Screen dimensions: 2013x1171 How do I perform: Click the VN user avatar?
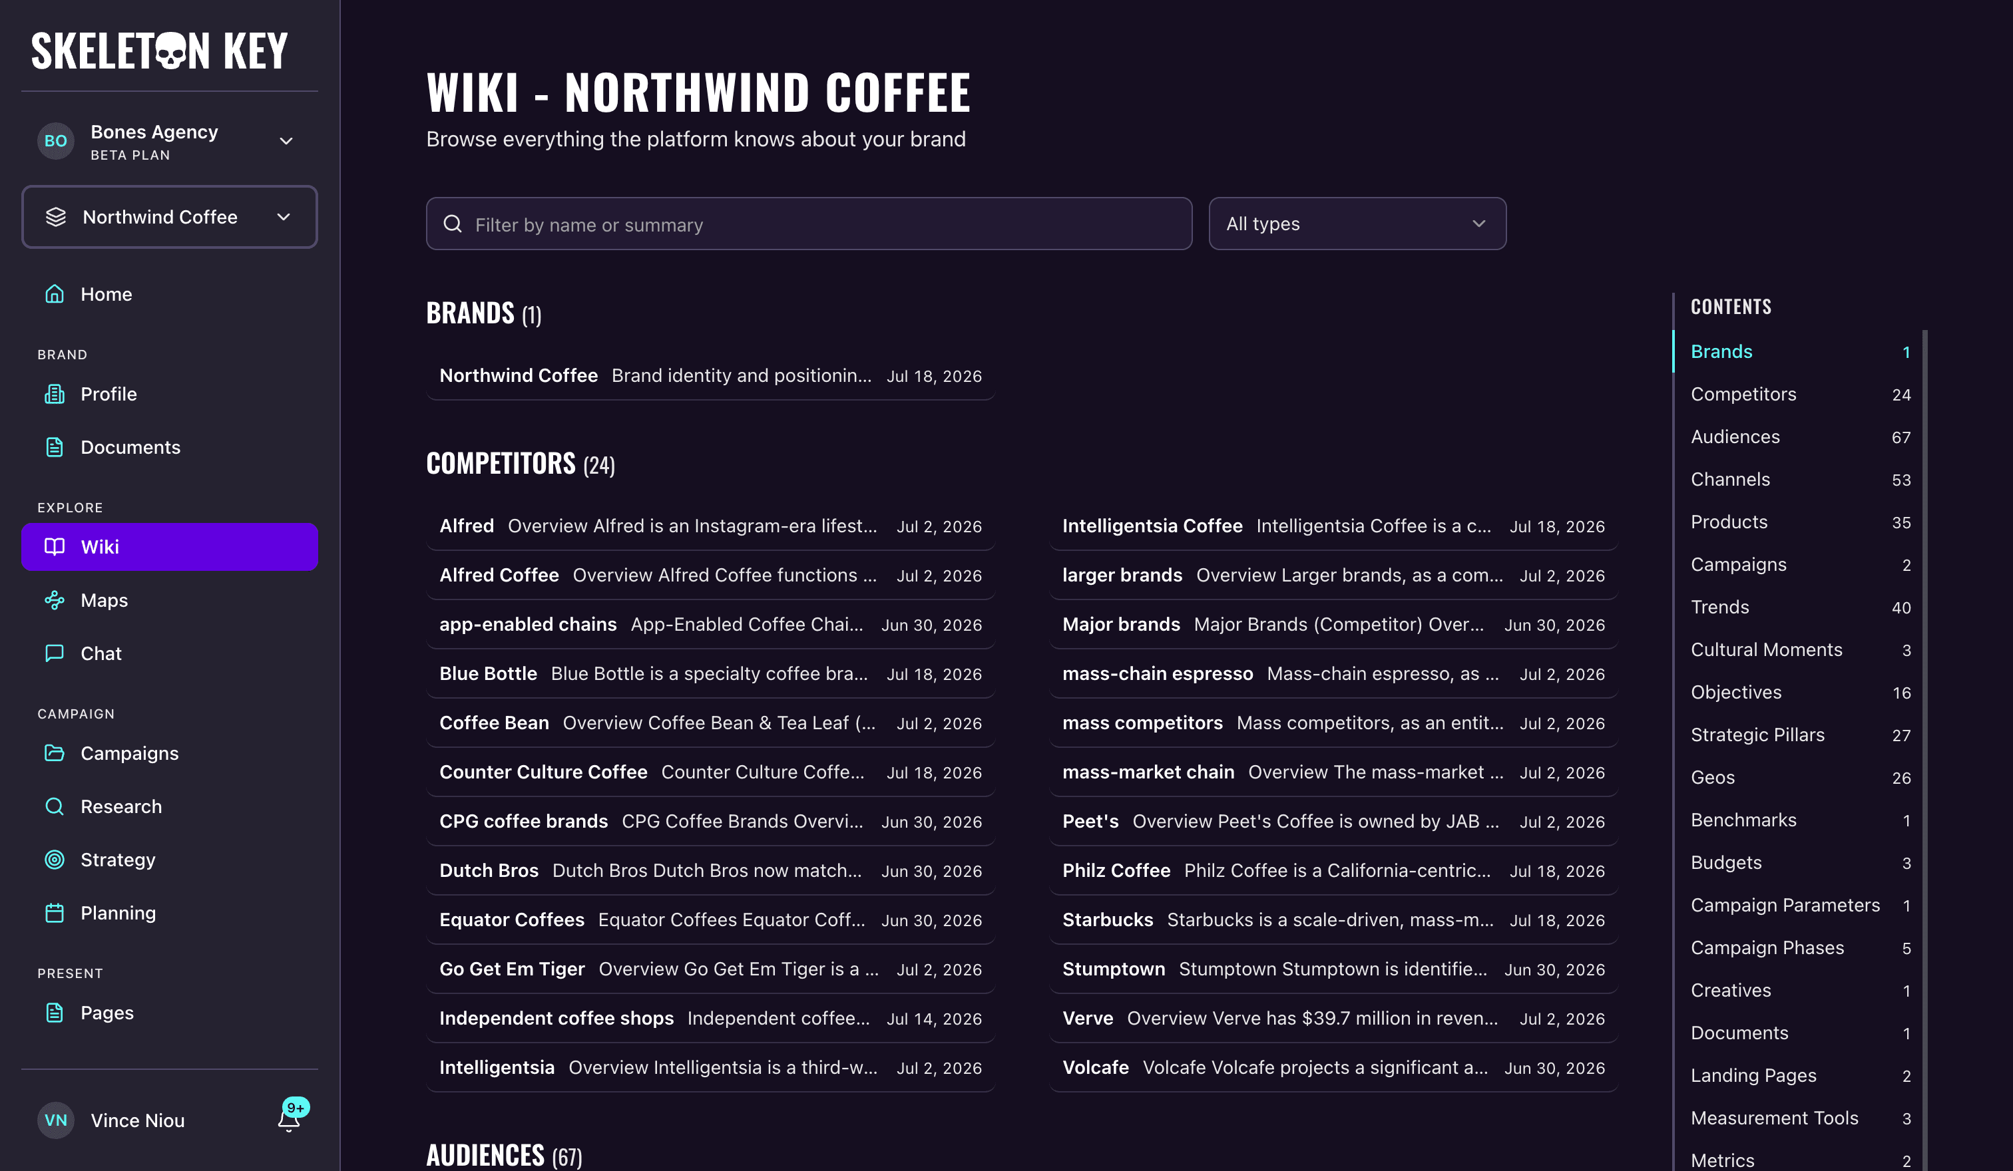coord(56,1120)
